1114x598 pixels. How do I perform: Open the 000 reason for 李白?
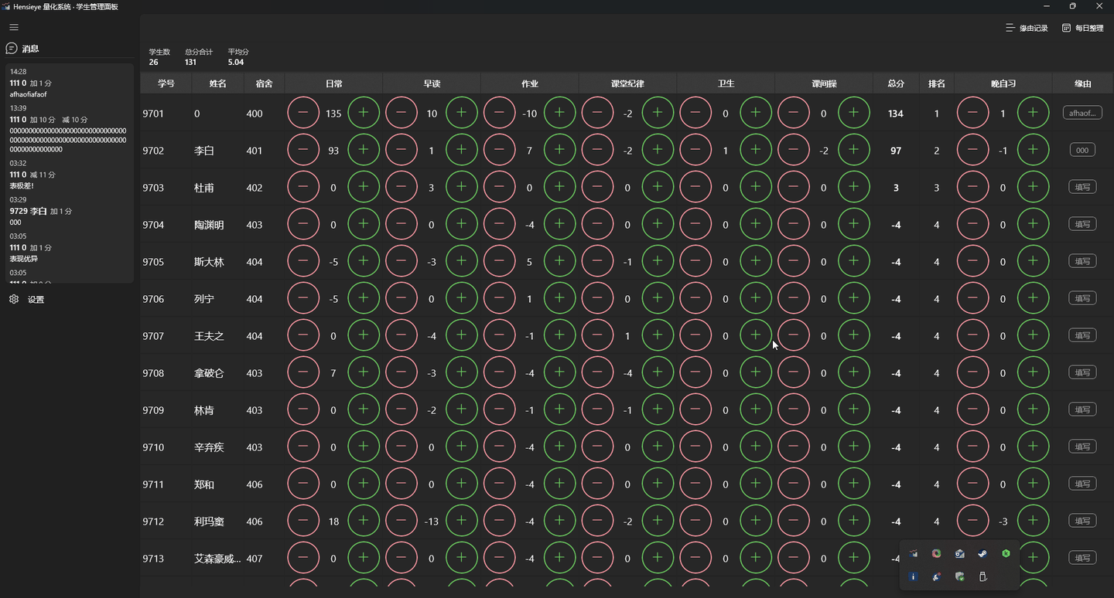click(x=1082, y=150)
